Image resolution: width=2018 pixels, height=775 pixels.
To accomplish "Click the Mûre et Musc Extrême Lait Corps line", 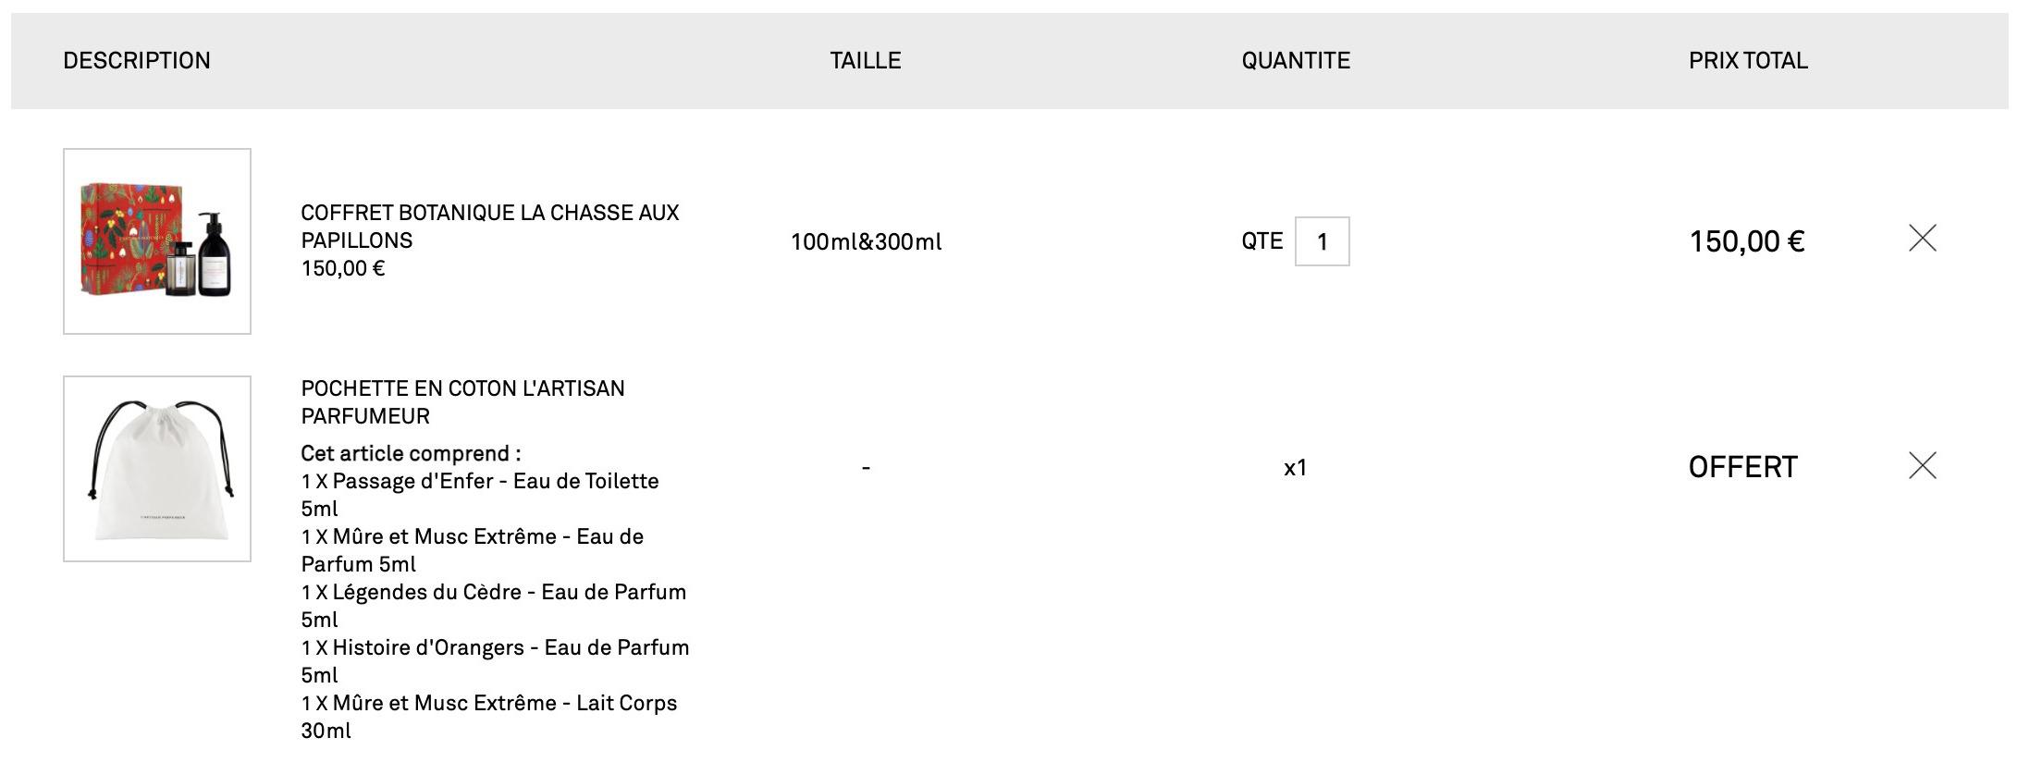I will coord(488,704).
